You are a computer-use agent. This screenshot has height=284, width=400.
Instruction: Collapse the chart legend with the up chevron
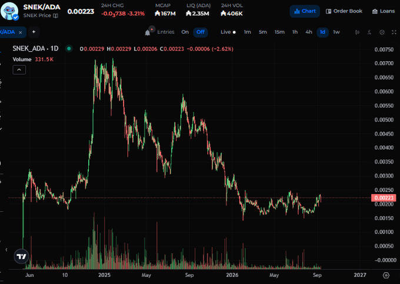tap(19, 69)
